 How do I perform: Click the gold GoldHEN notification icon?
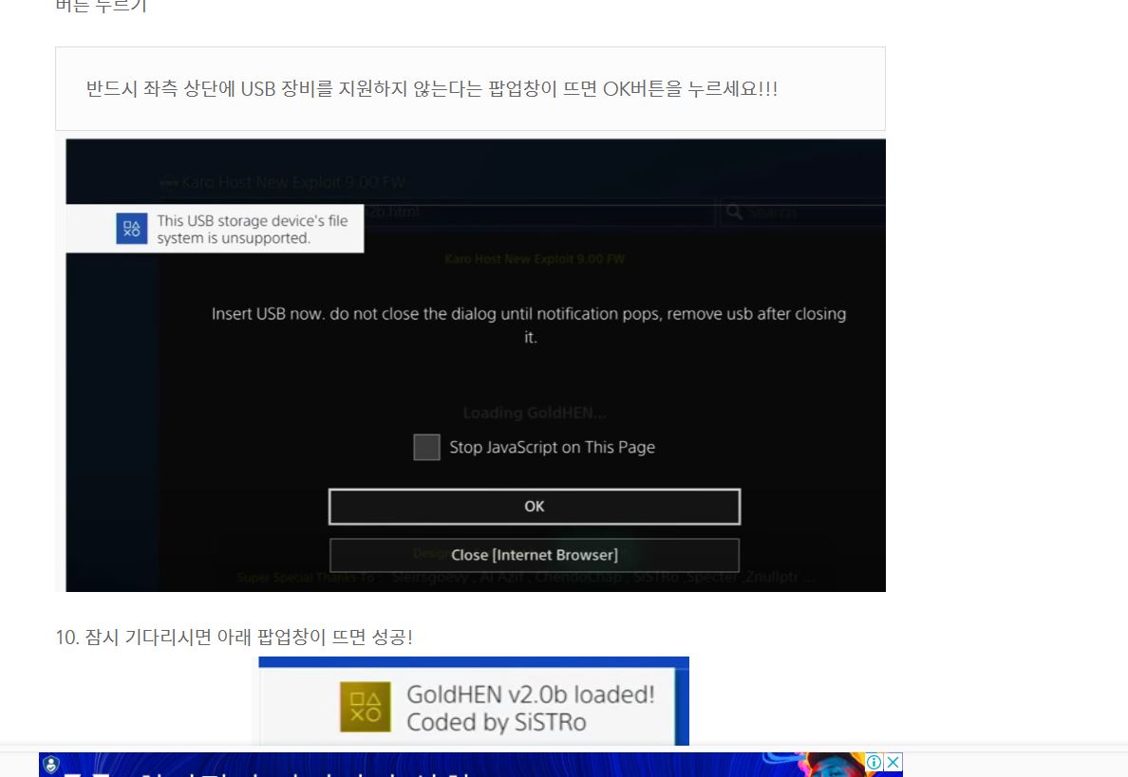coord(366,707)
